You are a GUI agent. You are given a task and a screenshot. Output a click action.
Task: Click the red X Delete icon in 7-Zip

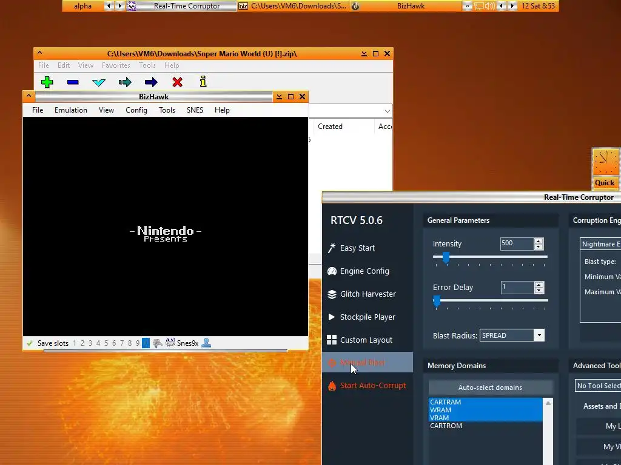click(178, 82)
